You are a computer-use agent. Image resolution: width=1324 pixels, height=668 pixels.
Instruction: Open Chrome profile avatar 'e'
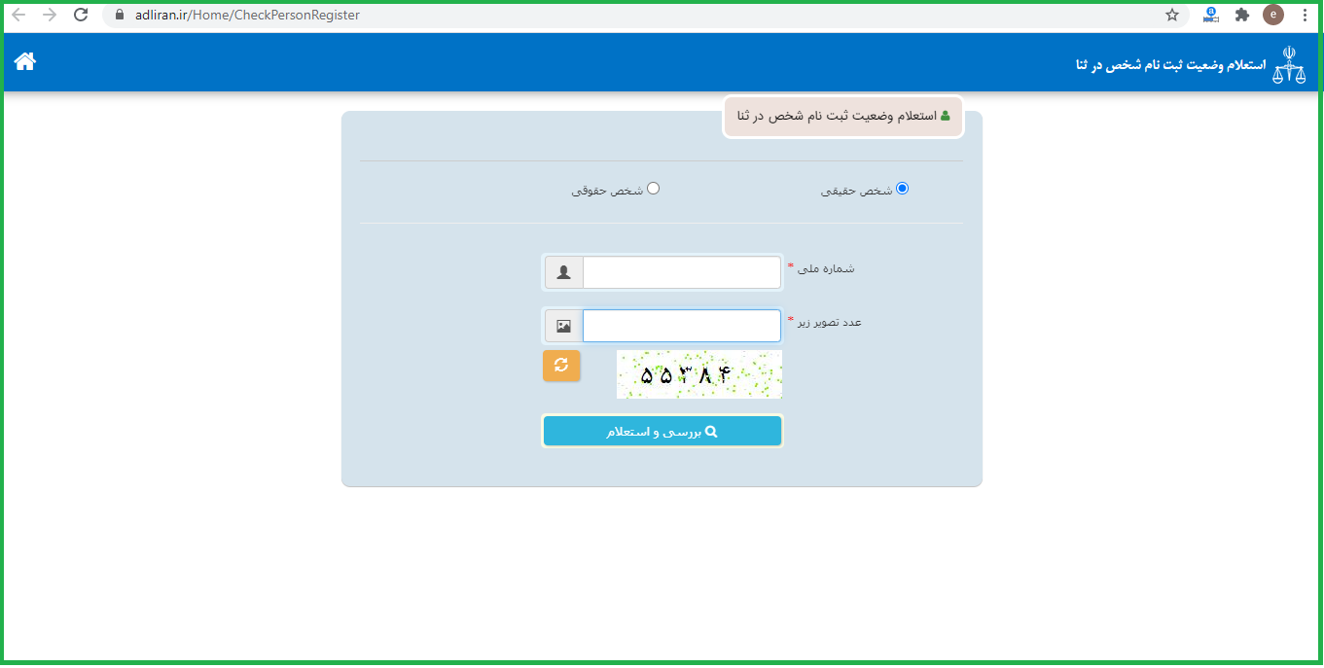[x=1272, y=15]
